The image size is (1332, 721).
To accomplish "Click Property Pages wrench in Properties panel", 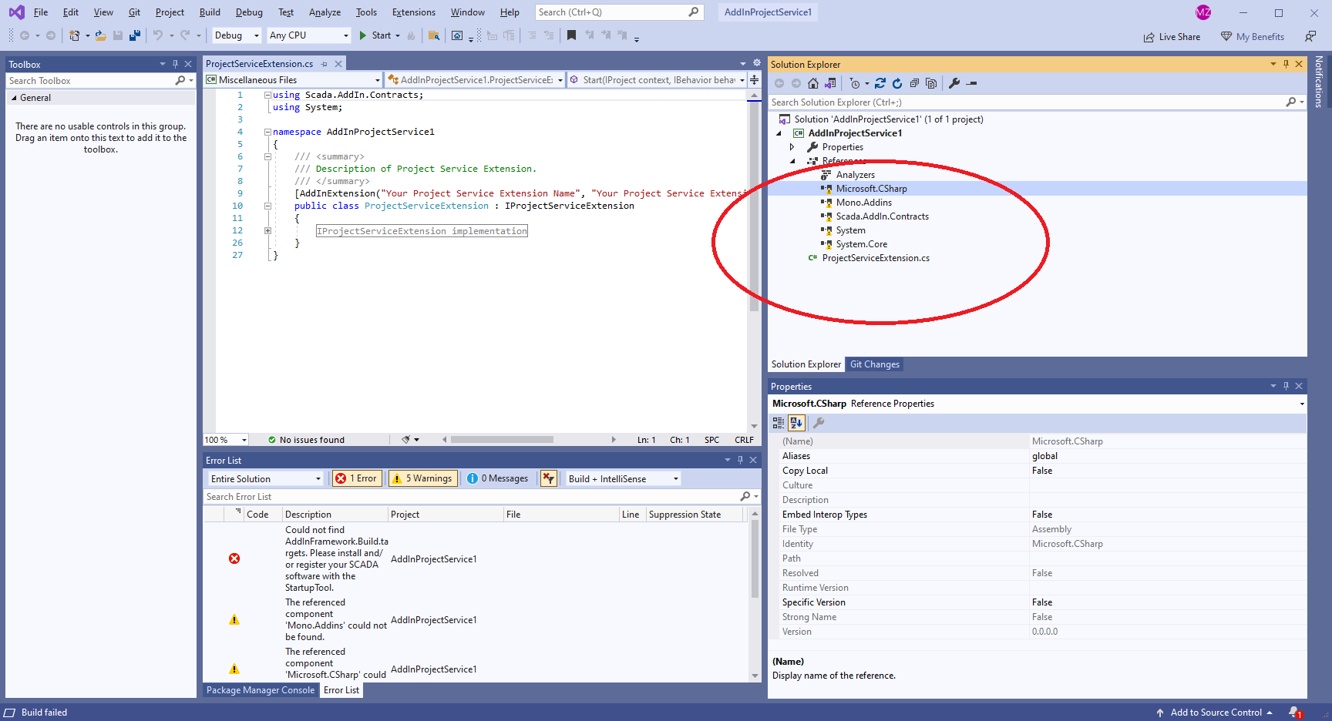I will (x=819, y=423).
